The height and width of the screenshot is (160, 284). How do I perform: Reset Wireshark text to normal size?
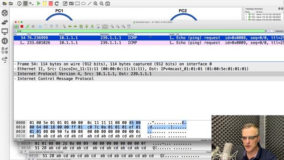tap(123, 27)
